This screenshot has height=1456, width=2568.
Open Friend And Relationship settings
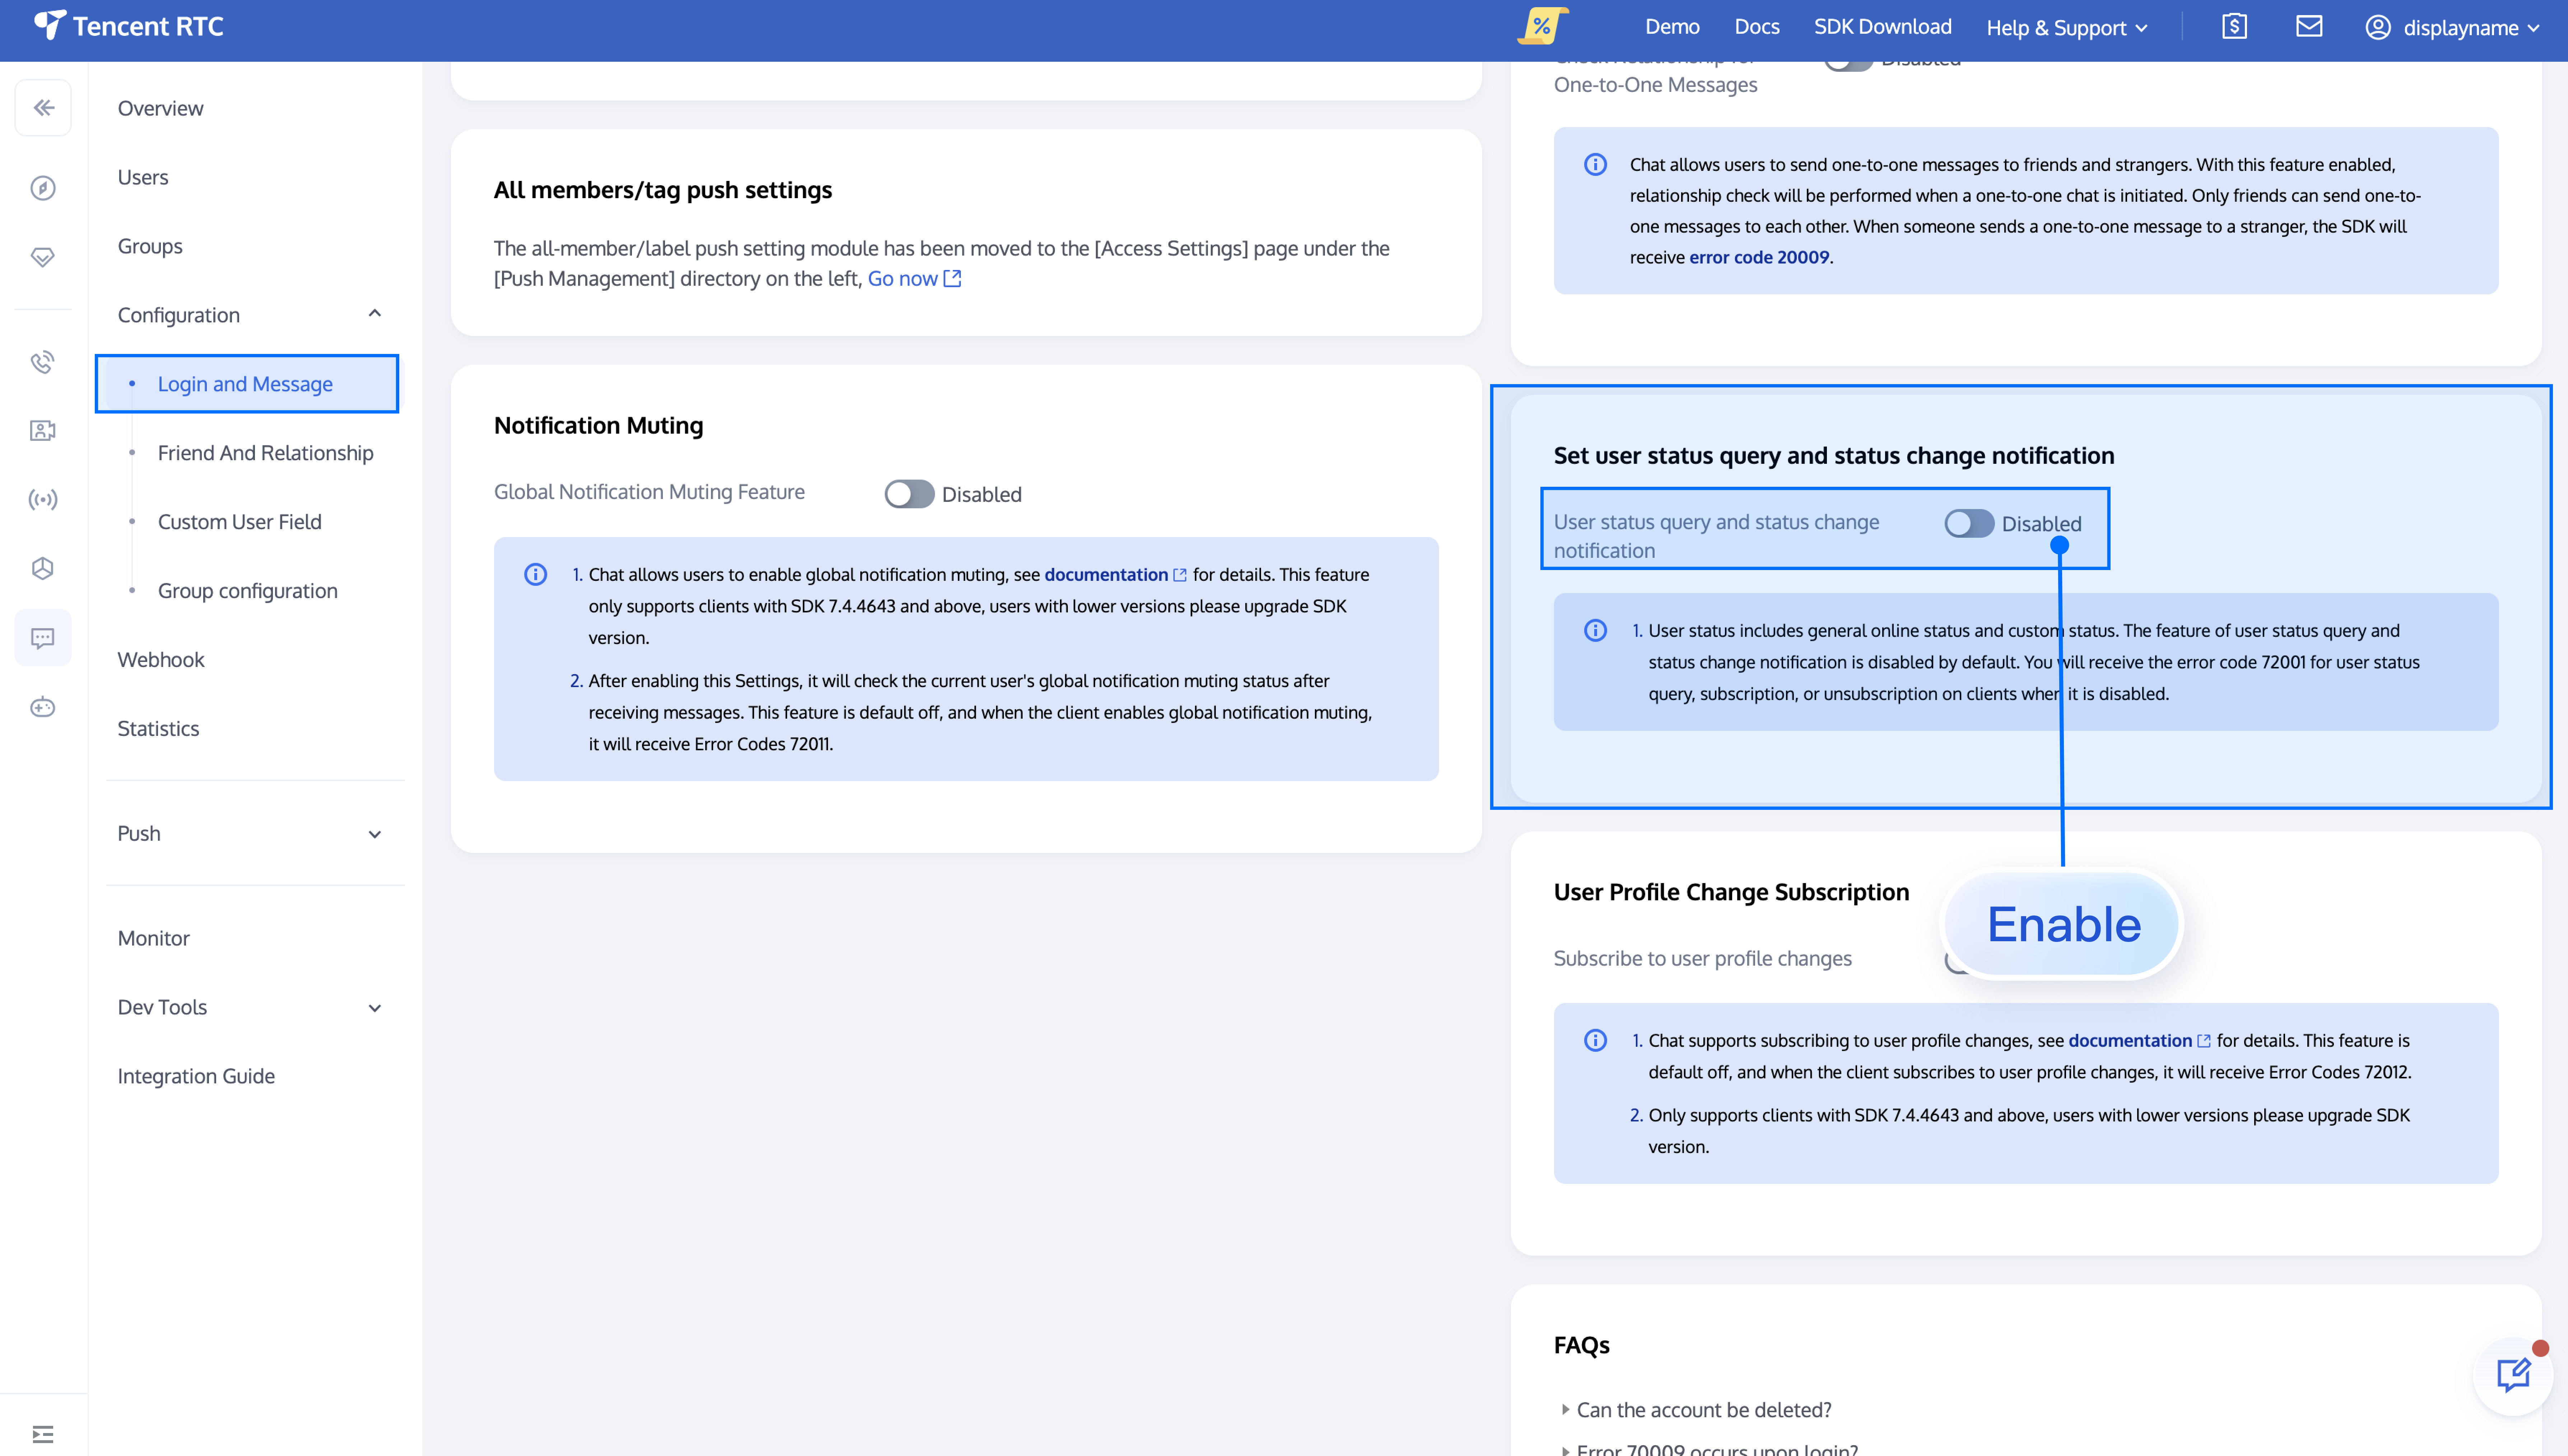(x=265, y=453)
